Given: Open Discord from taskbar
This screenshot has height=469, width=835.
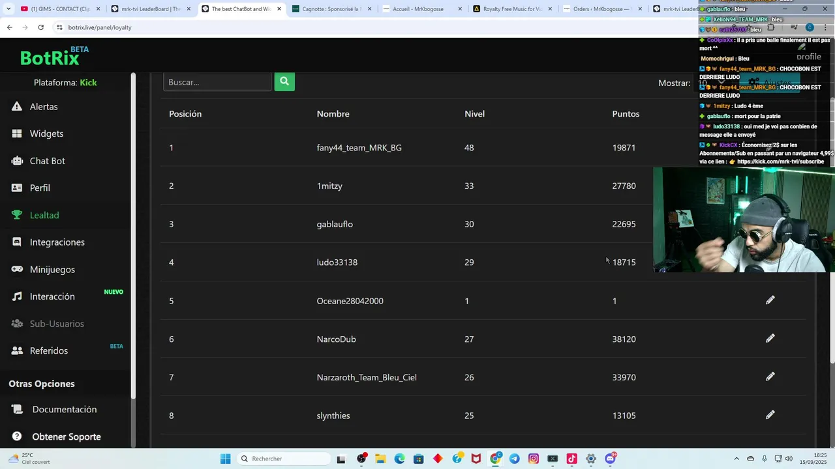Looking at the screenshot, I should [x=610, y=459].
